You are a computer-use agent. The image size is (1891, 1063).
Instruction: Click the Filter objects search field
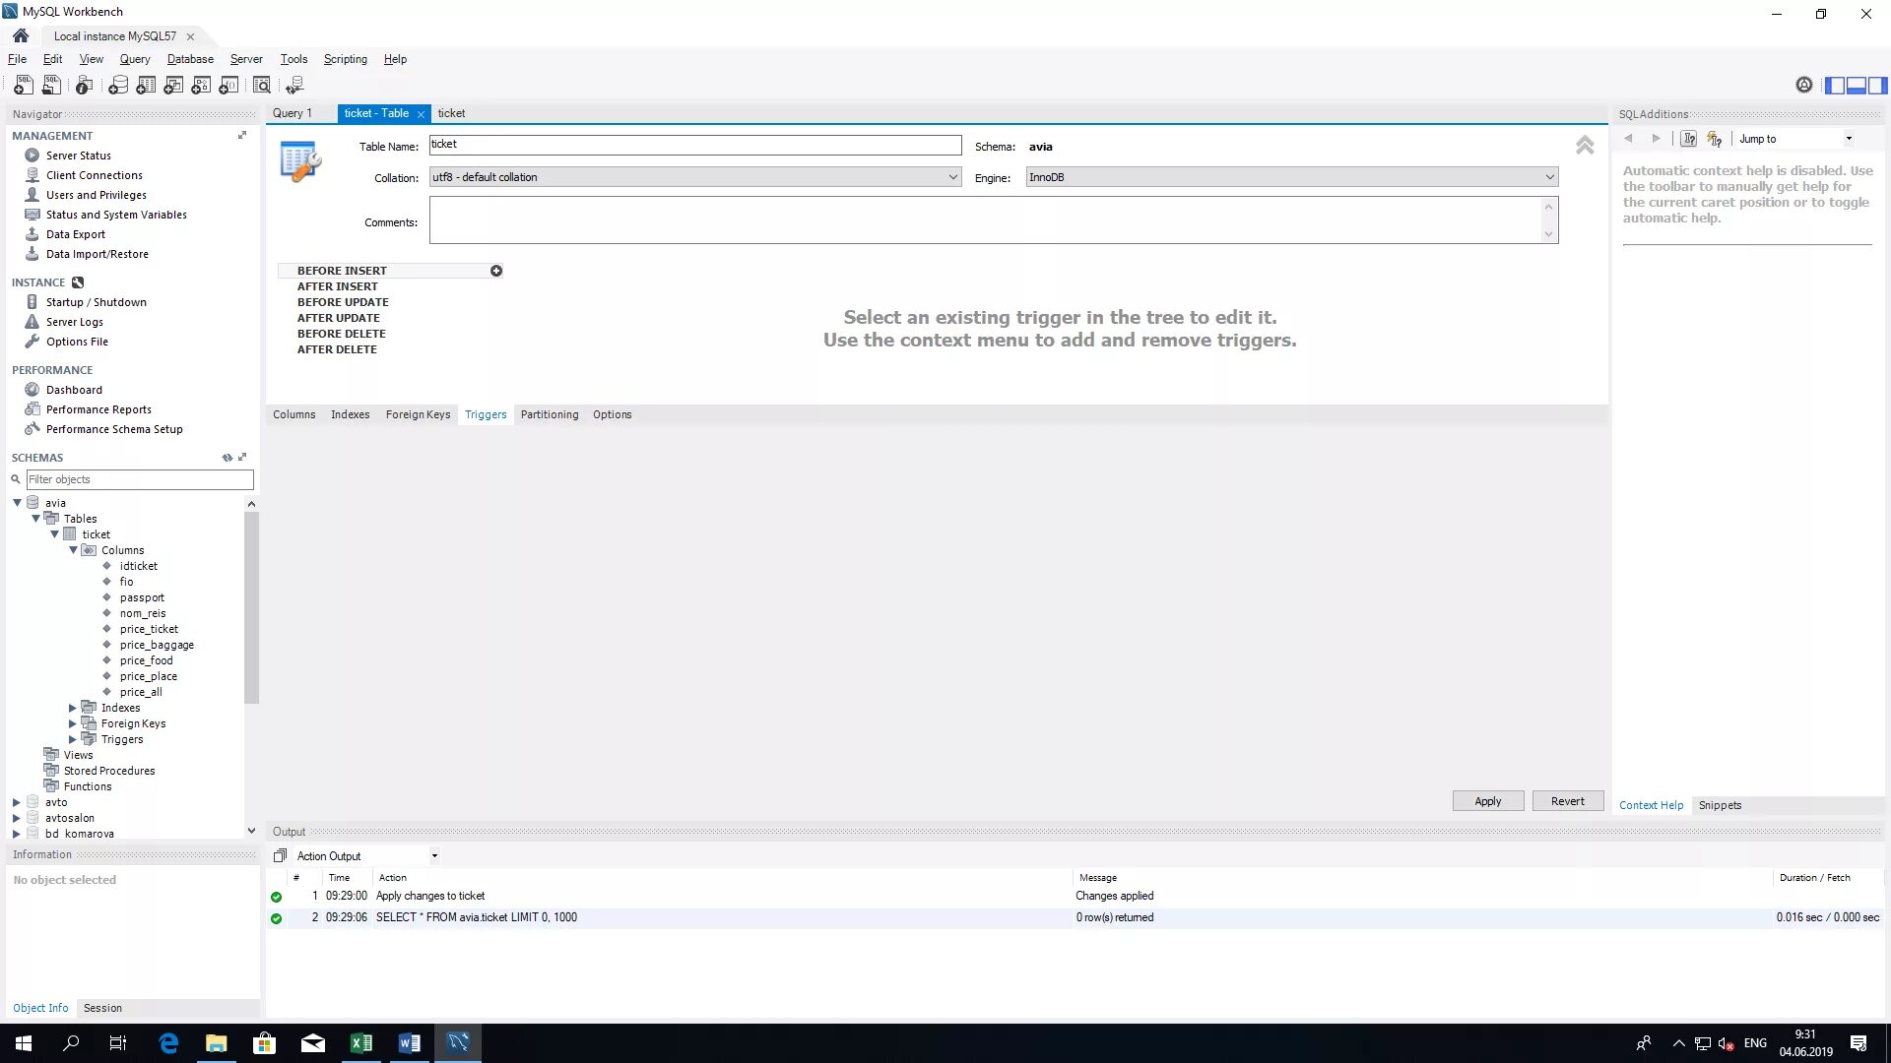(x=140, y=479)
